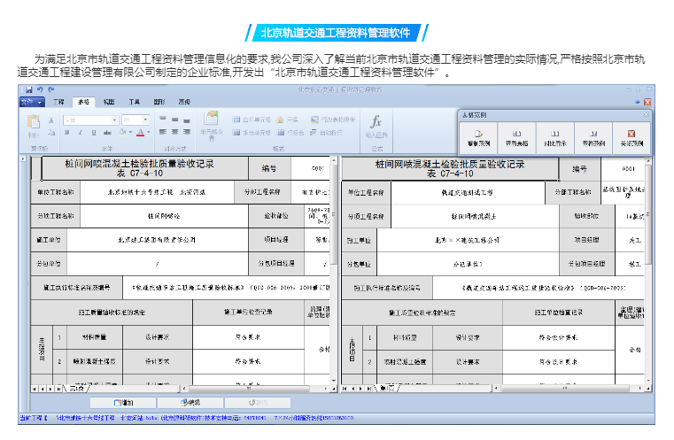This screenshot has width=674, height=440.
Task: Click the left pane vertical scrollbar
Action: [334, 272]
